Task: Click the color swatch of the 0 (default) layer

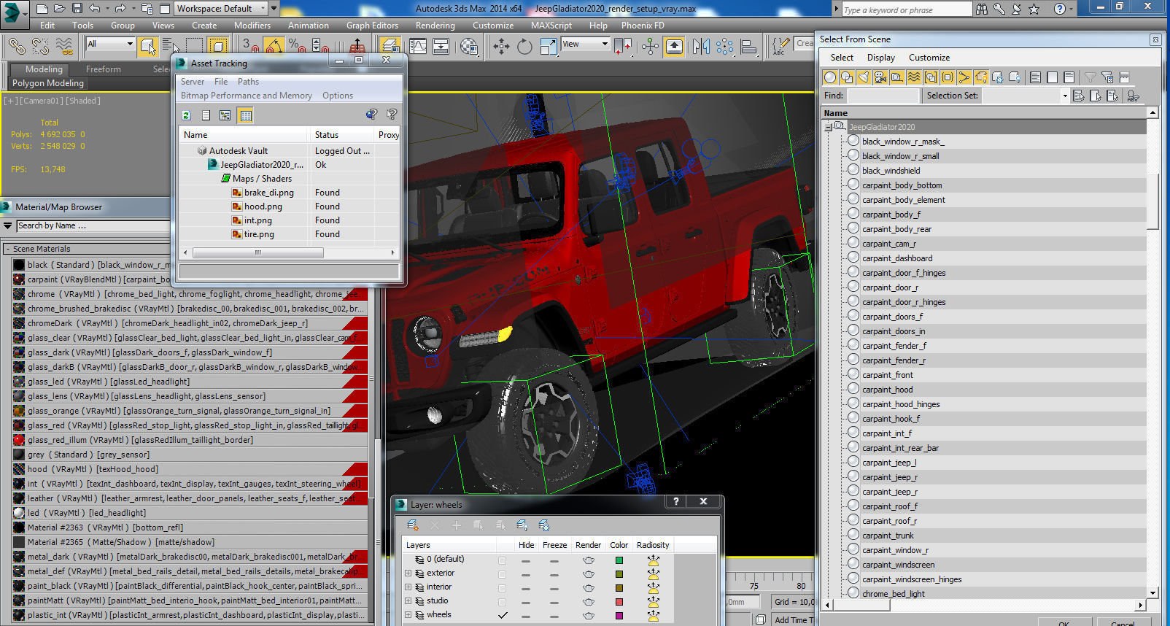Action: [x=619, y=560]
